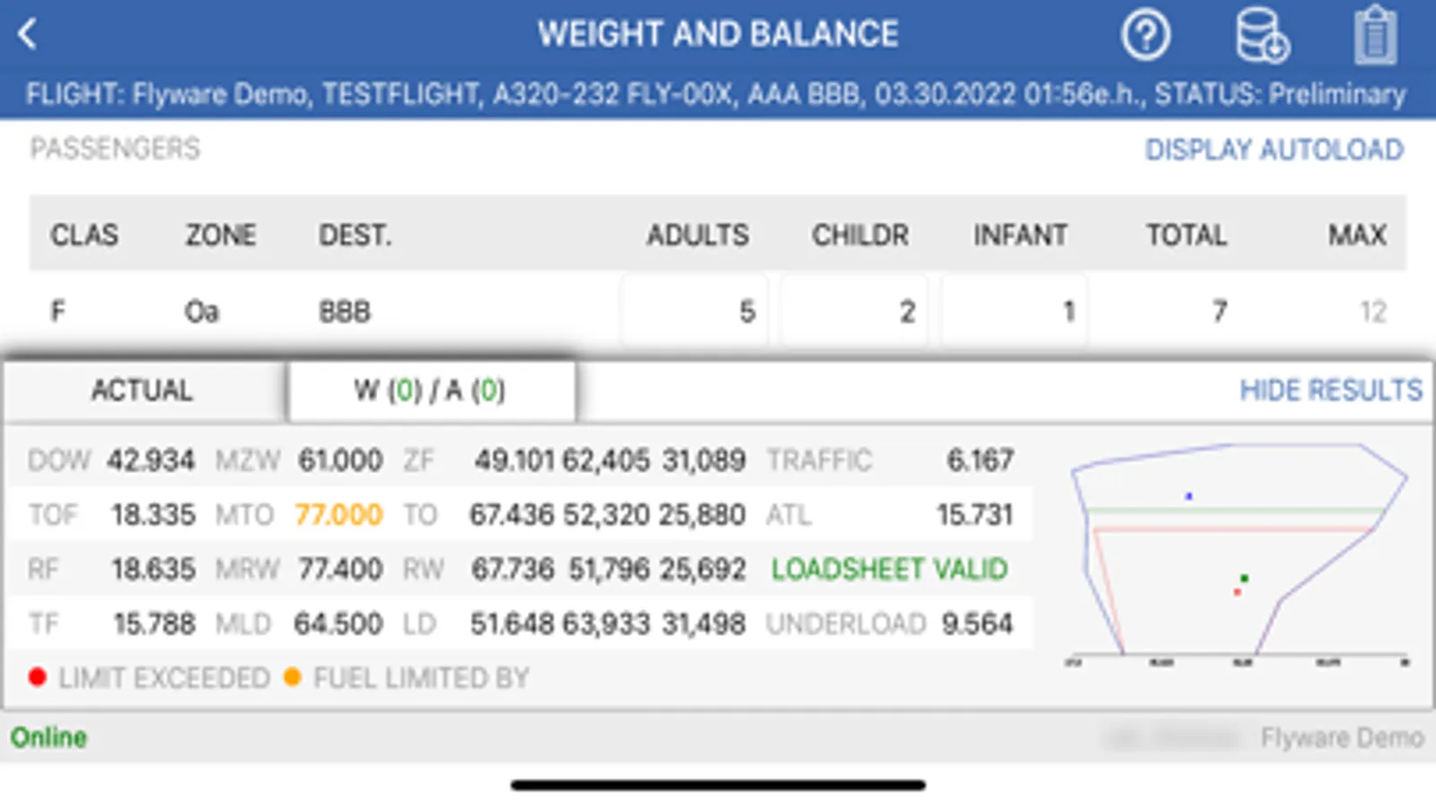Select zone Oa cell
This screenshot has height=808, width=1436.
pyautogui.click(x=201, y=312)
